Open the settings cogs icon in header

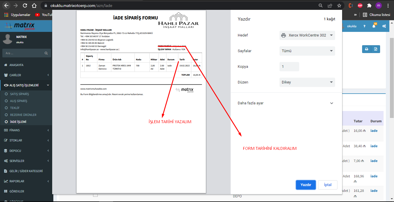[x=384, y=26]
